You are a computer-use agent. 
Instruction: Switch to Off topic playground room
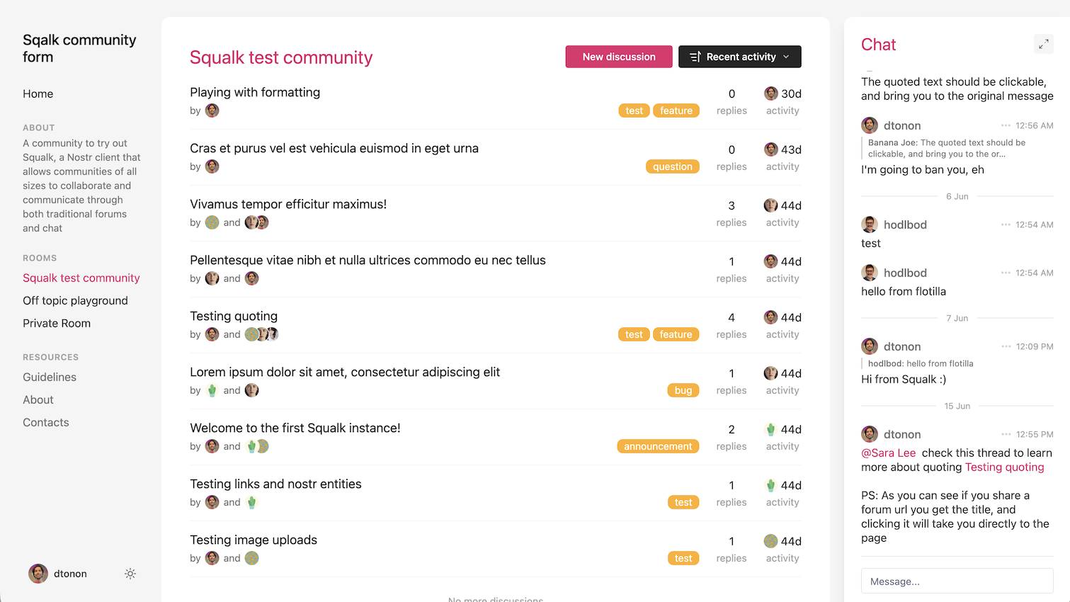tap(75, 300)
